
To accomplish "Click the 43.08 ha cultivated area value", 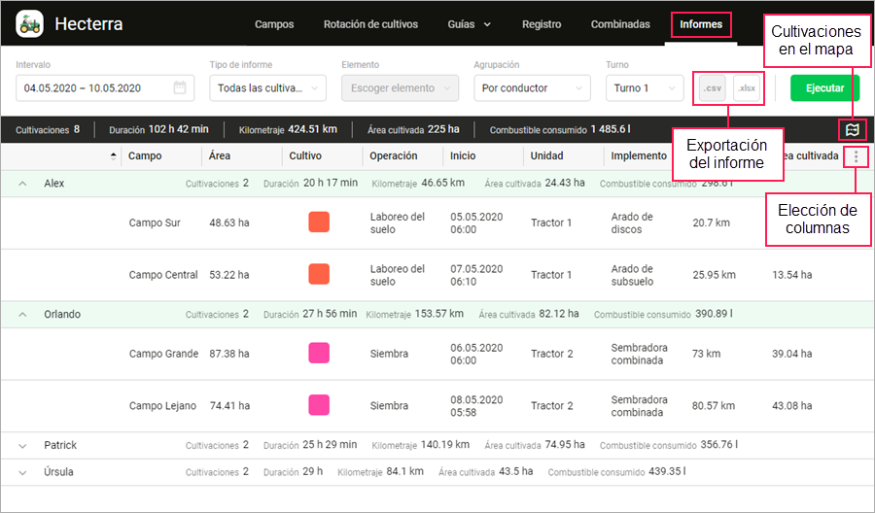I will coord(791,405).
